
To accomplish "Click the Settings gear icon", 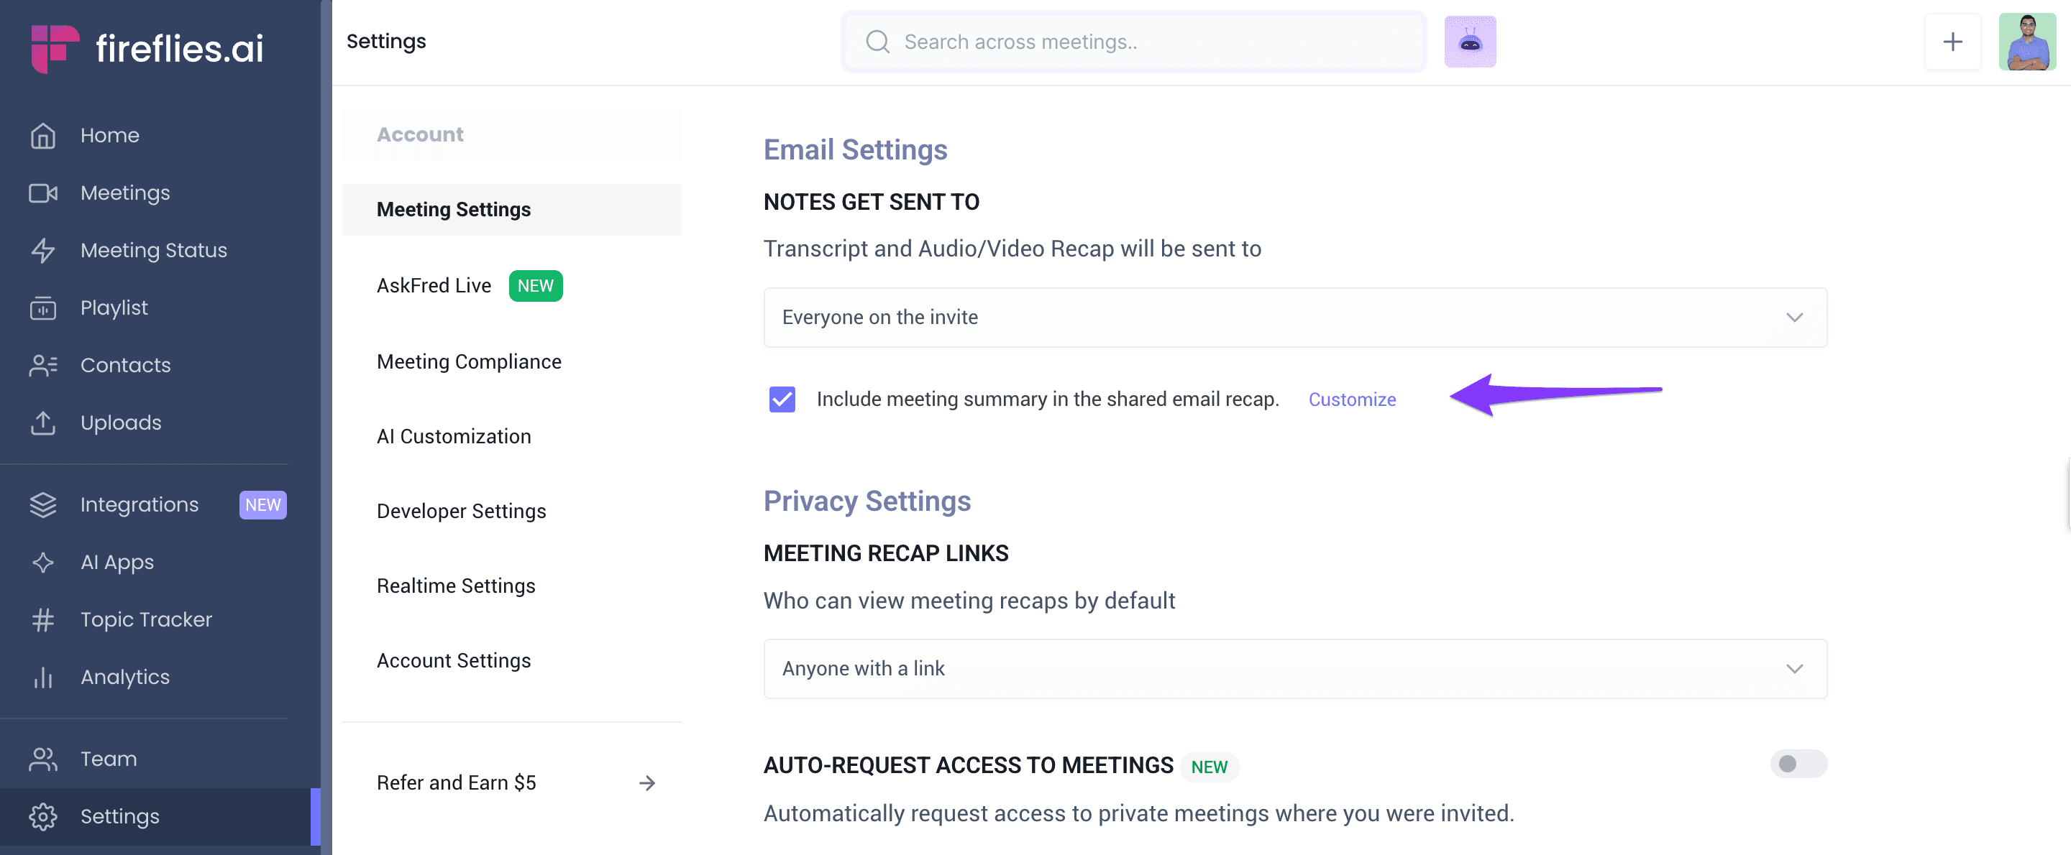I will 42,816.
